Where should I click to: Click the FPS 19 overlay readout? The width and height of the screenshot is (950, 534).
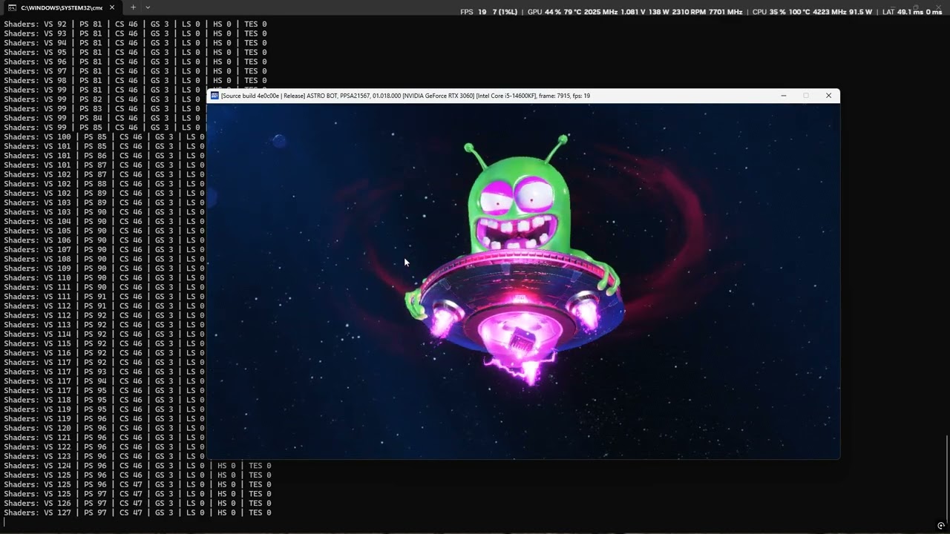tap(474, 12)
